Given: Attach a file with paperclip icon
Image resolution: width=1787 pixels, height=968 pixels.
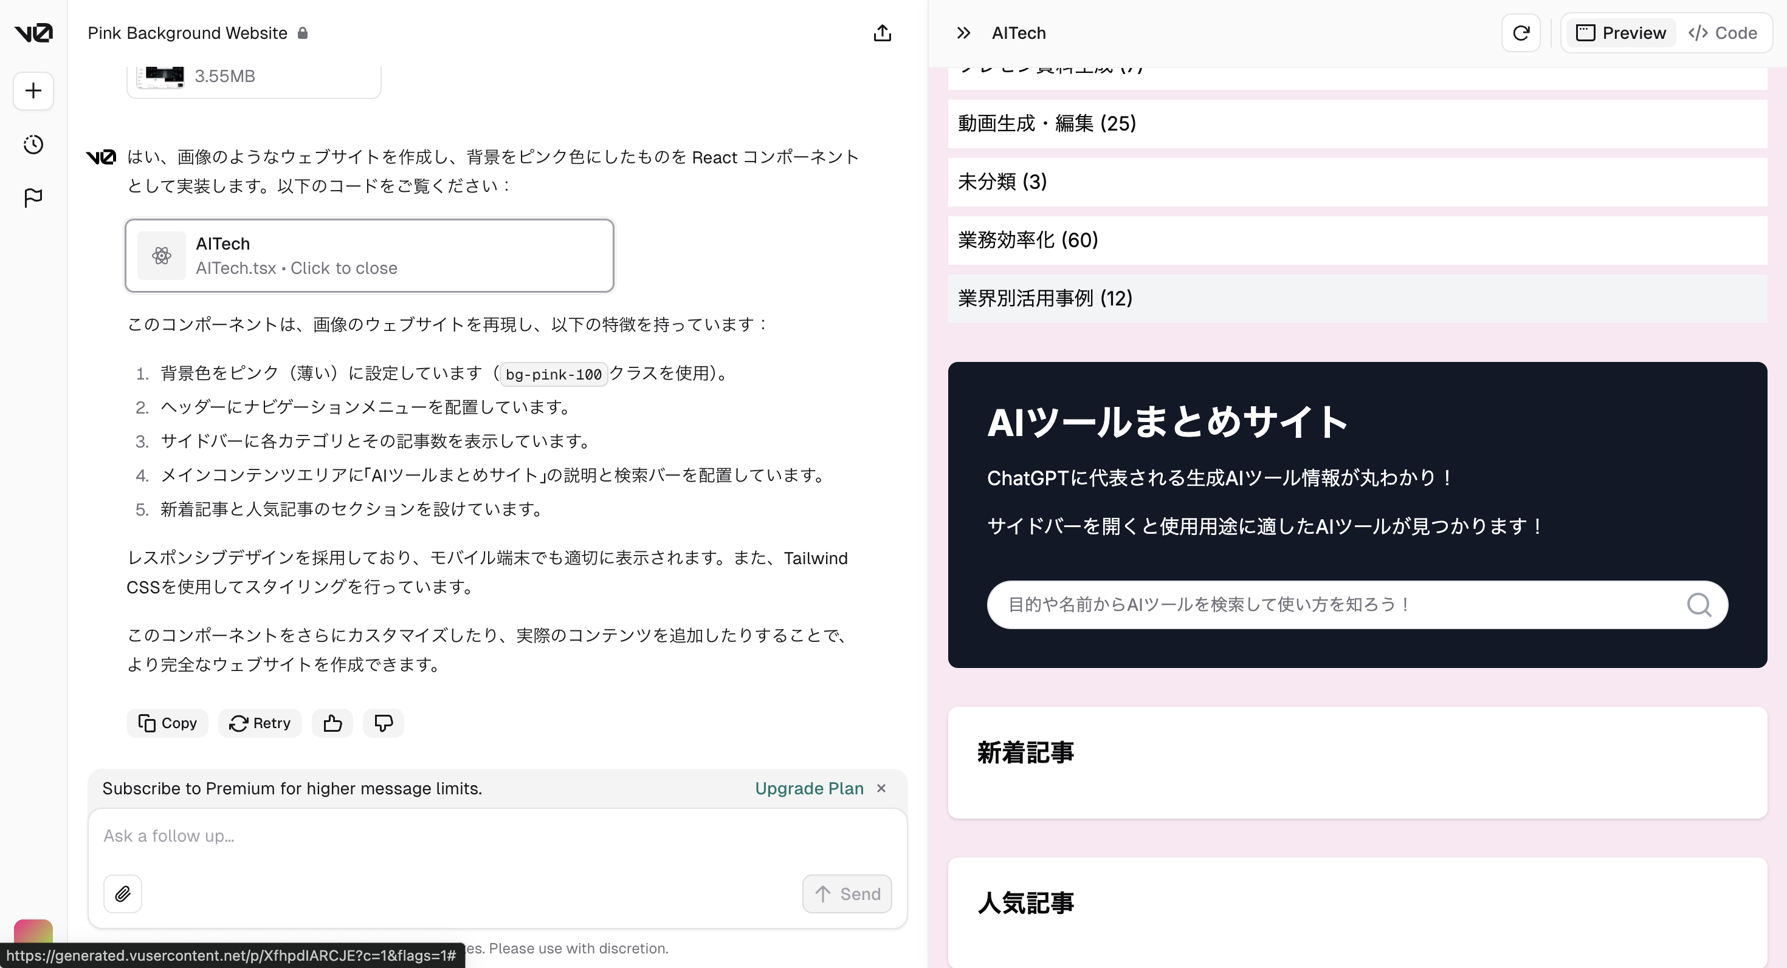Looking at the screenshot, I should (x=123, y=894).
